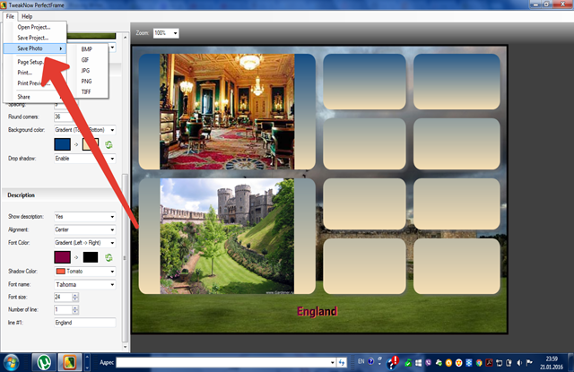
Task: Click the dark blue background color swatch
Action: [63, 144]
